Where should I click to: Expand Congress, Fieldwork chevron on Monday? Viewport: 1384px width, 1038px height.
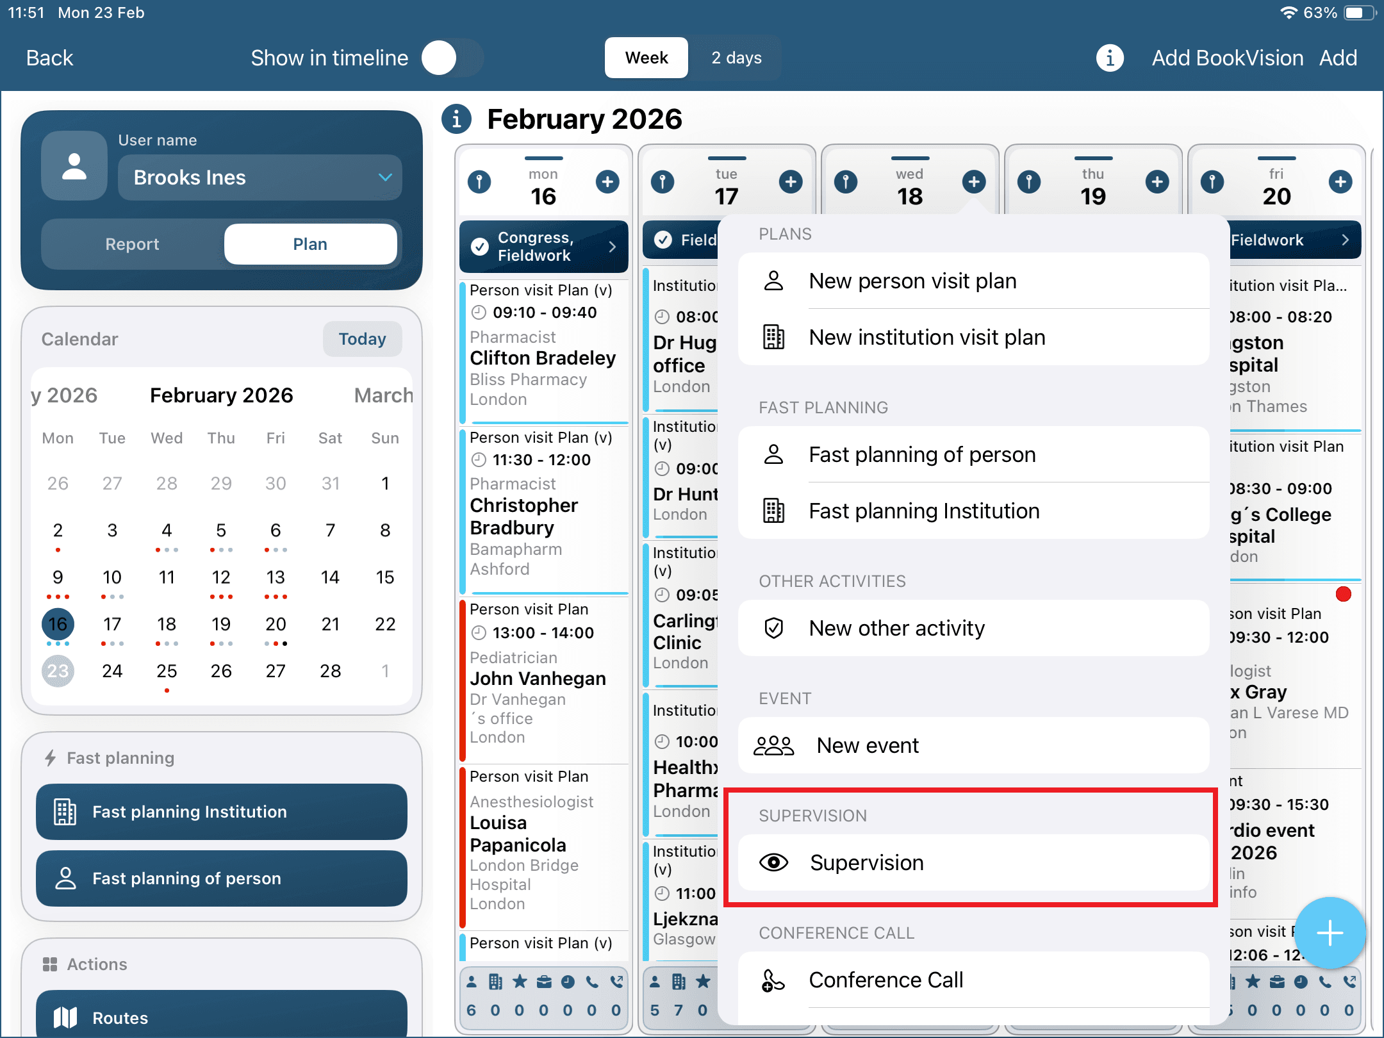point(612,247)
